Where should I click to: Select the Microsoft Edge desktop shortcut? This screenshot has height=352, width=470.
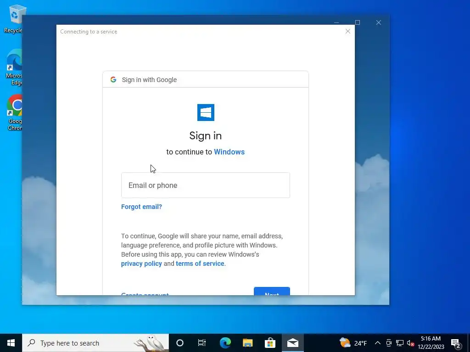pos(14,67)
